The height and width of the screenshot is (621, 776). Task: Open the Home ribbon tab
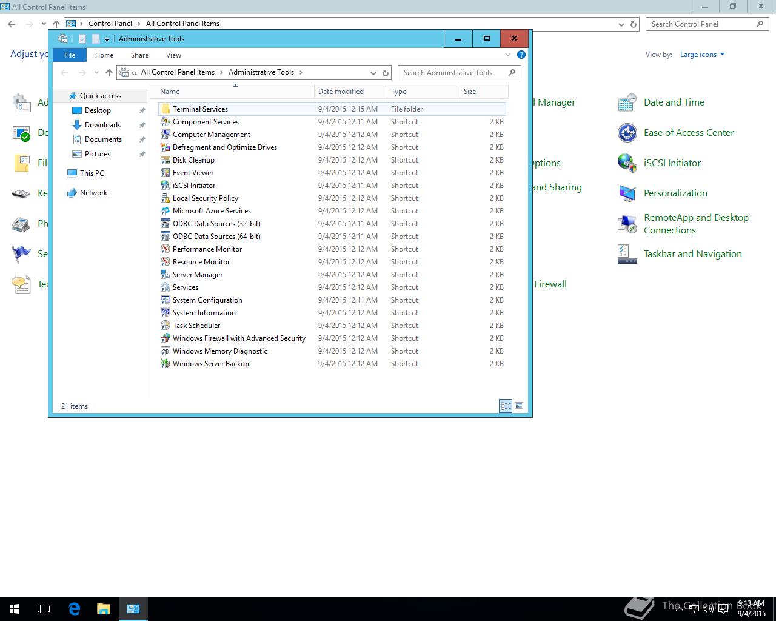[104, 55]
